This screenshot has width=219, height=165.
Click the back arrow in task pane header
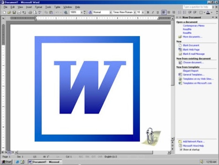(177, 17)
